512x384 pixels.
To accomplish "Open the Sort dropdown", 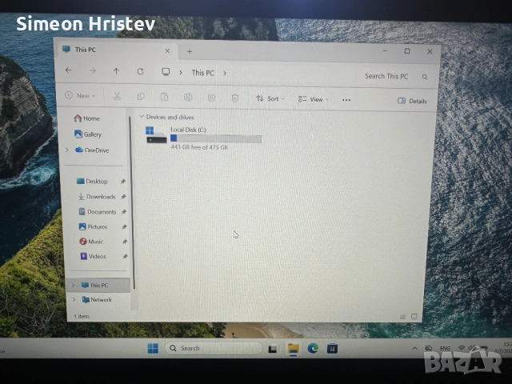I will point(268,99).
